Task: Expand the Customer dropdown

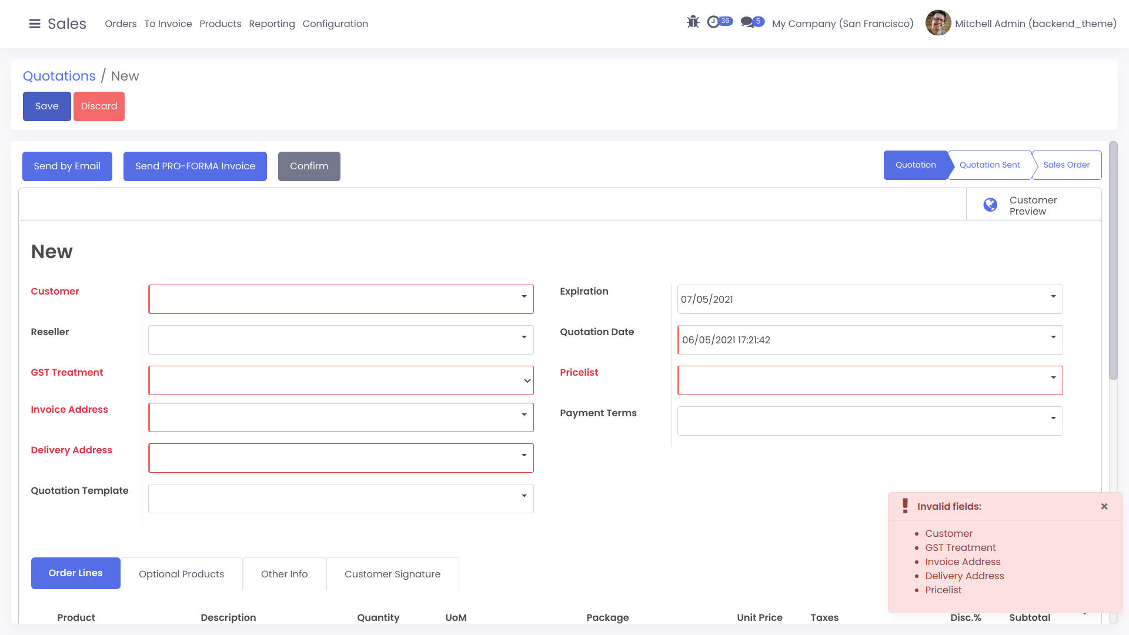Action: [524, 297]
